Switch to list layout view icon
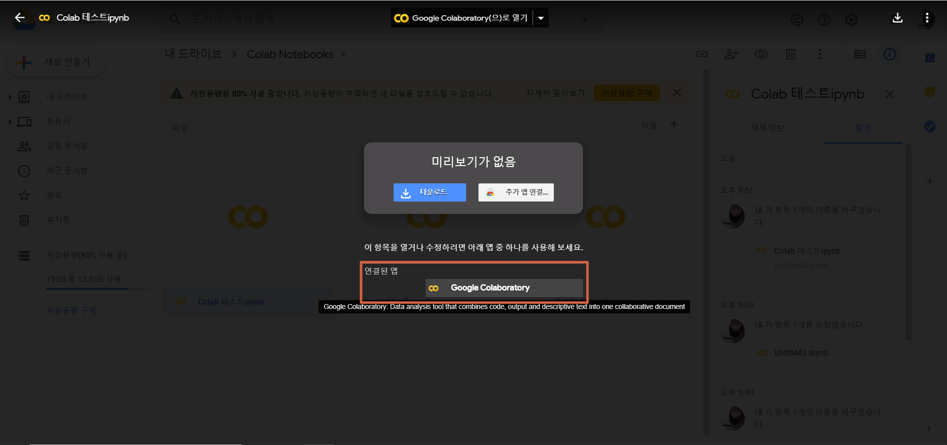 pos(860,54)
